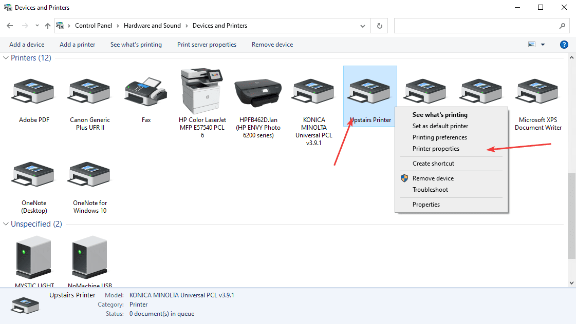Click the Microsoft XPS Document Writer icon

coord(538,92)
